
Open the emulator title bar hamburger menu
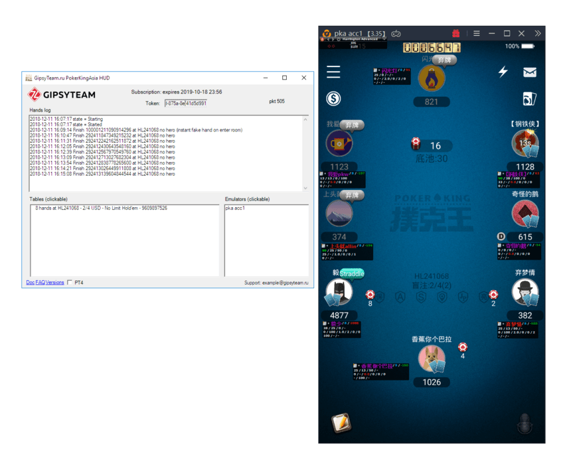(477, 33)
